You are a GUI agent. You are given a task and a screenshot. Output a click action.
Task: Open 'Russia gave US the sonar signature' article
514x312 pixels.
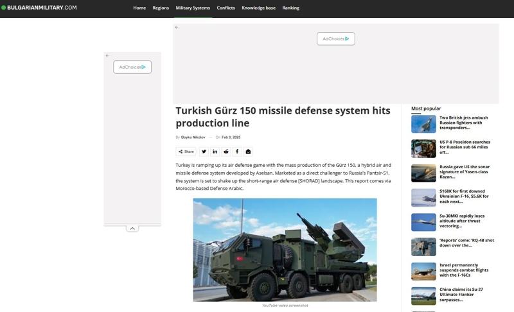click(x=465, y=172)
